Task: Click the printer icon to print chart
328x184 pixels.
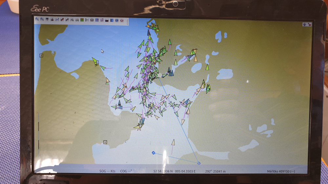Action: tap(92, 20)
